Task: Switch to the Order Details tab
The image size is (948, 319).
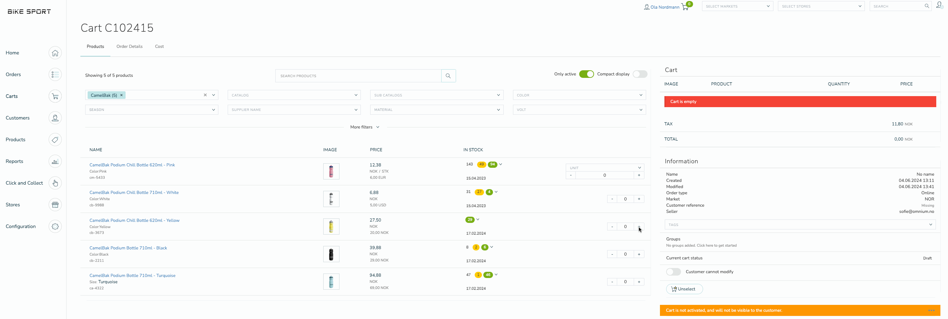Action: (x=130, y=47)
